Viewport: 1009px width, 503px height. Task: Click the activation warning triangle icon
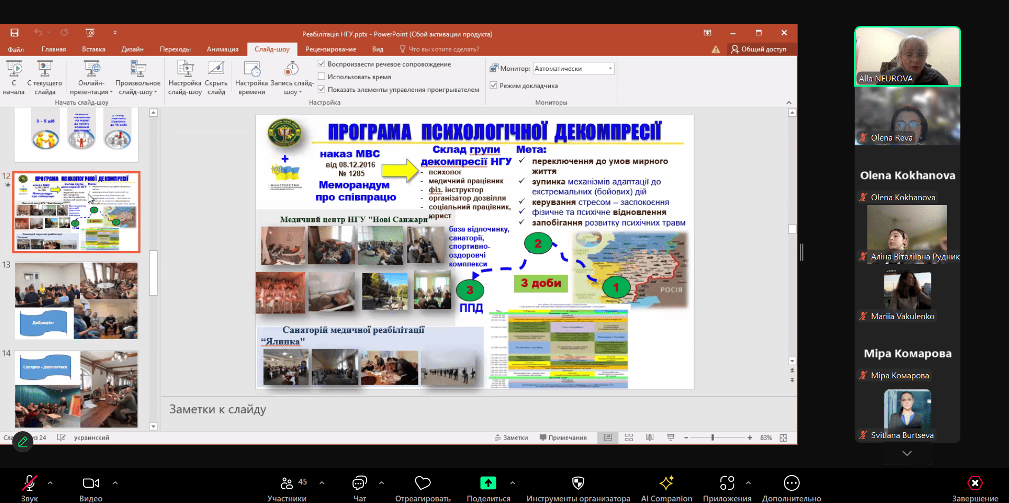[x=716, y=49]
